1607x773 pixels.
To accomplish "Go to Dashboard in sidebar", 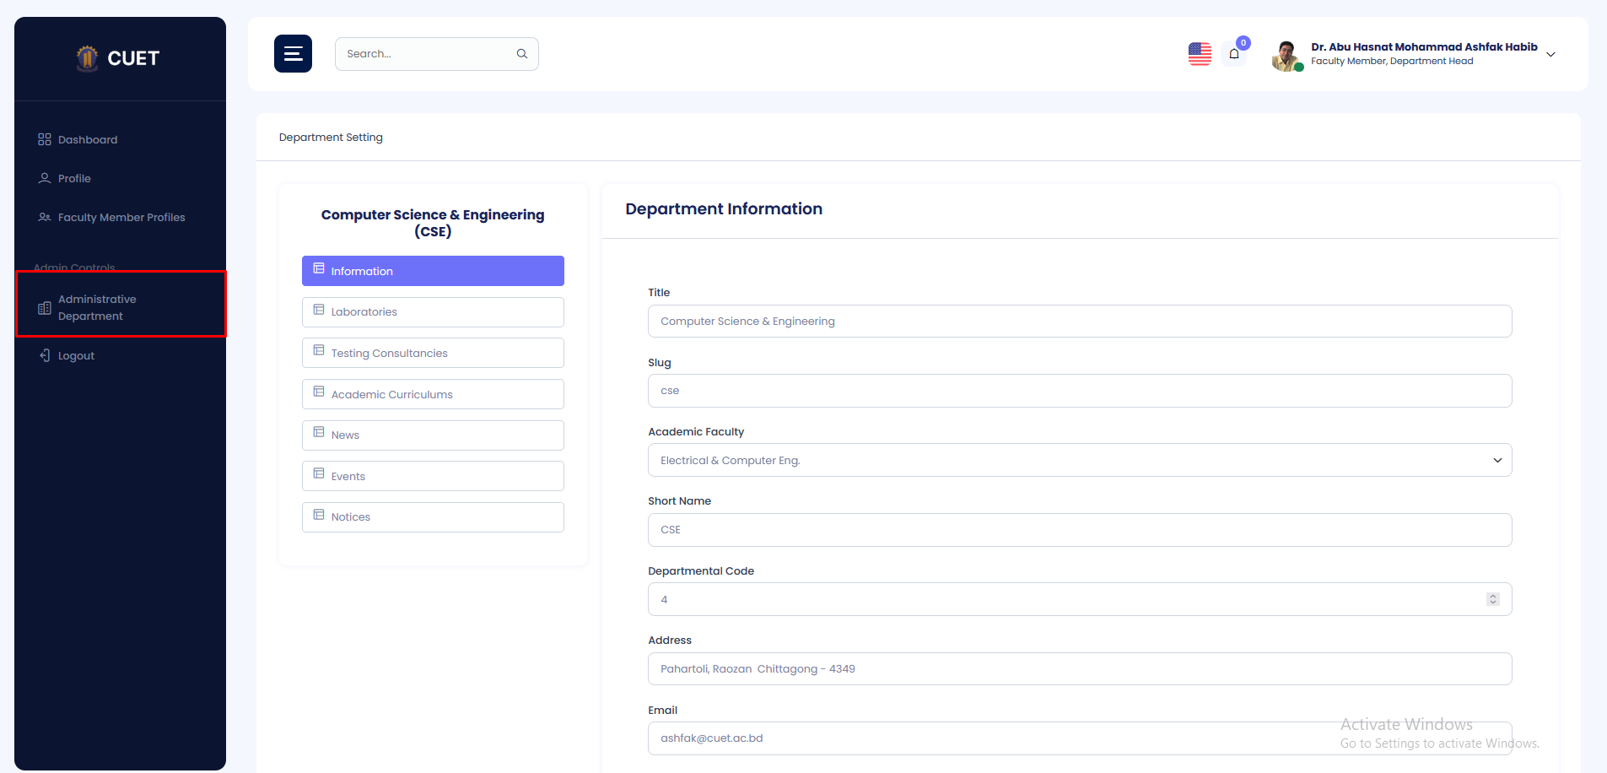I will 88,140.
